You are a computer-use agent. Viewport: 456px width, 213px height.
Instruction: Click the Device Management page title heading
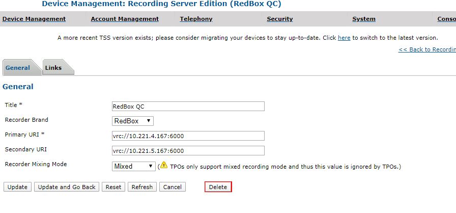click(161, 4)
